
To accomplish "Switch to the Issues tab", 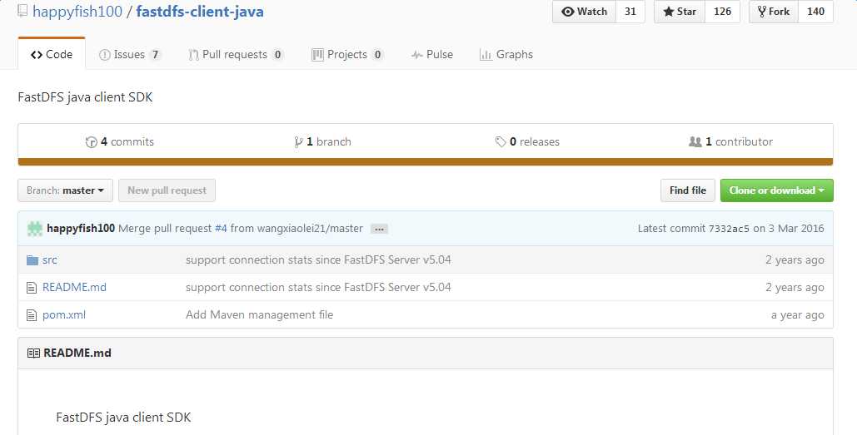I will click(130, 55).
